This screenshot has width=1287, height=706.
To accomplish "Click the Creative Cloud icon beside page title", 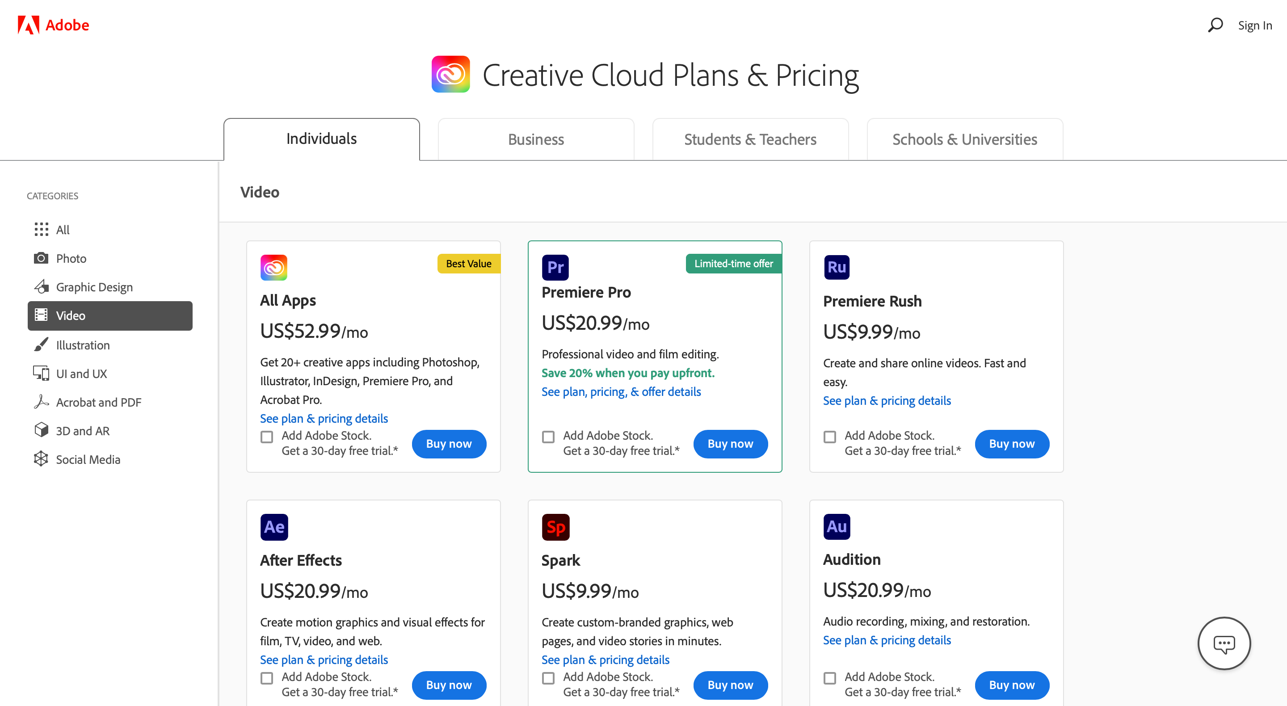I will click(450, 75).
